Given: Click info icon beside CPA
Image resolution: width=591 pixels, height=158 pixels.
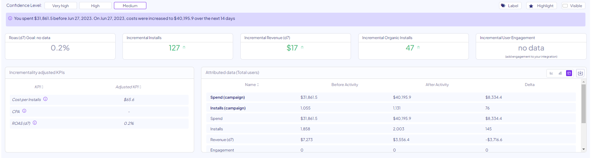Looking at the screenshot, I should point(24,111).
